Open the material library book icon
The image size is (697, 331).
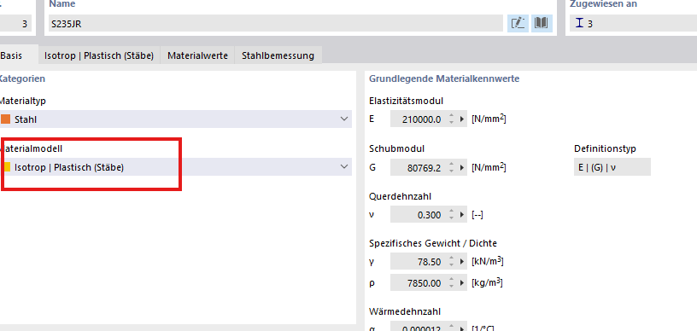542,23
